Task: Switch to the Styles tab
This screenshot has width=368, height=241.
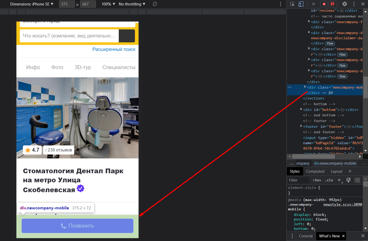Action: pyautogui.click(x=295, y=171)
